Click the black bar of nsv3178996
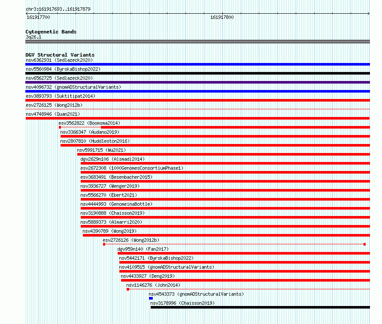The height and width of the screenshot is (324, 382). [260, 307]
